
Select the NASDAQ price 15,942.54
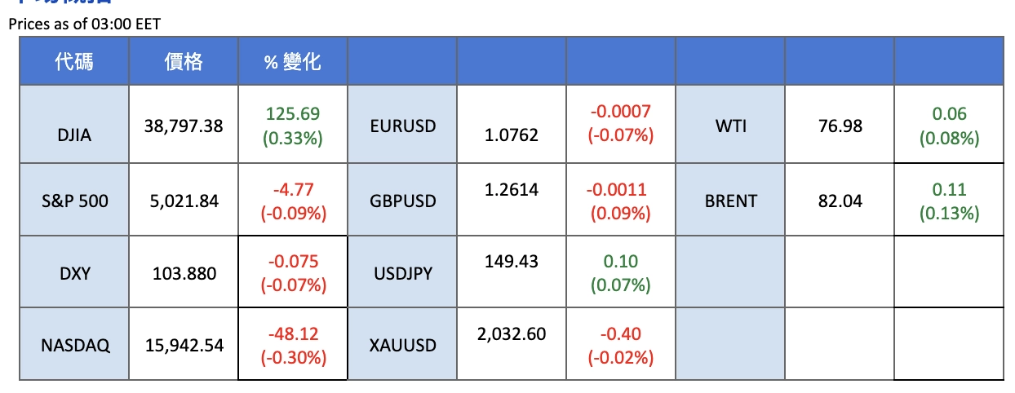point(184,345)
